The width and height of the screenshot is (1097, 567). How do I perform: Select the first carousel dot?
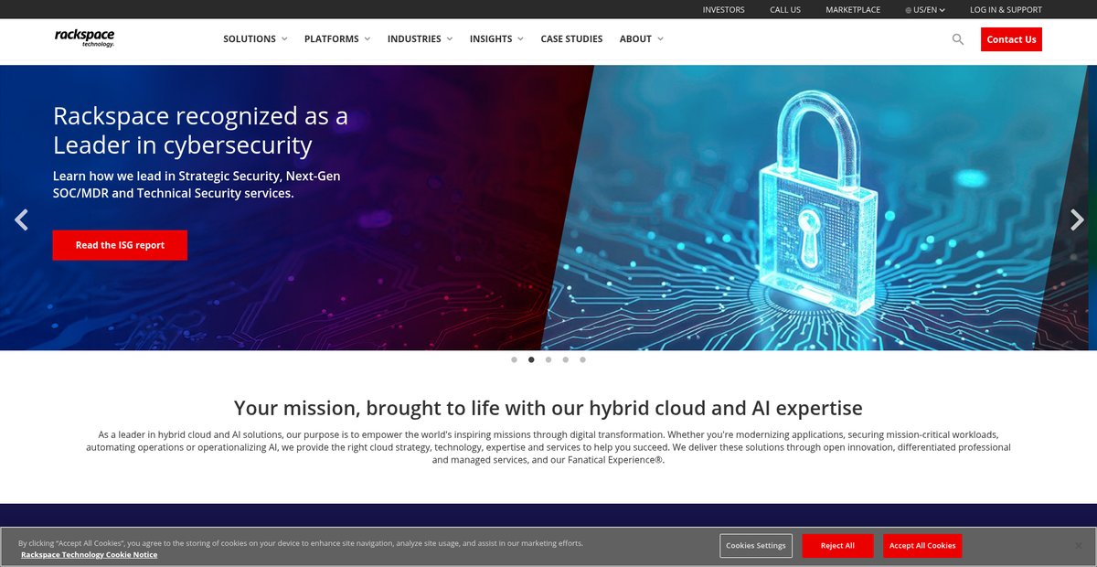[515, 359]
